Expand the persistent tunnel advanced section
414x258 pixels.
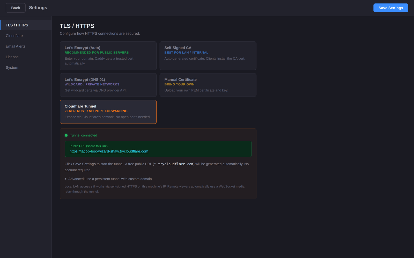coord(110,179)
